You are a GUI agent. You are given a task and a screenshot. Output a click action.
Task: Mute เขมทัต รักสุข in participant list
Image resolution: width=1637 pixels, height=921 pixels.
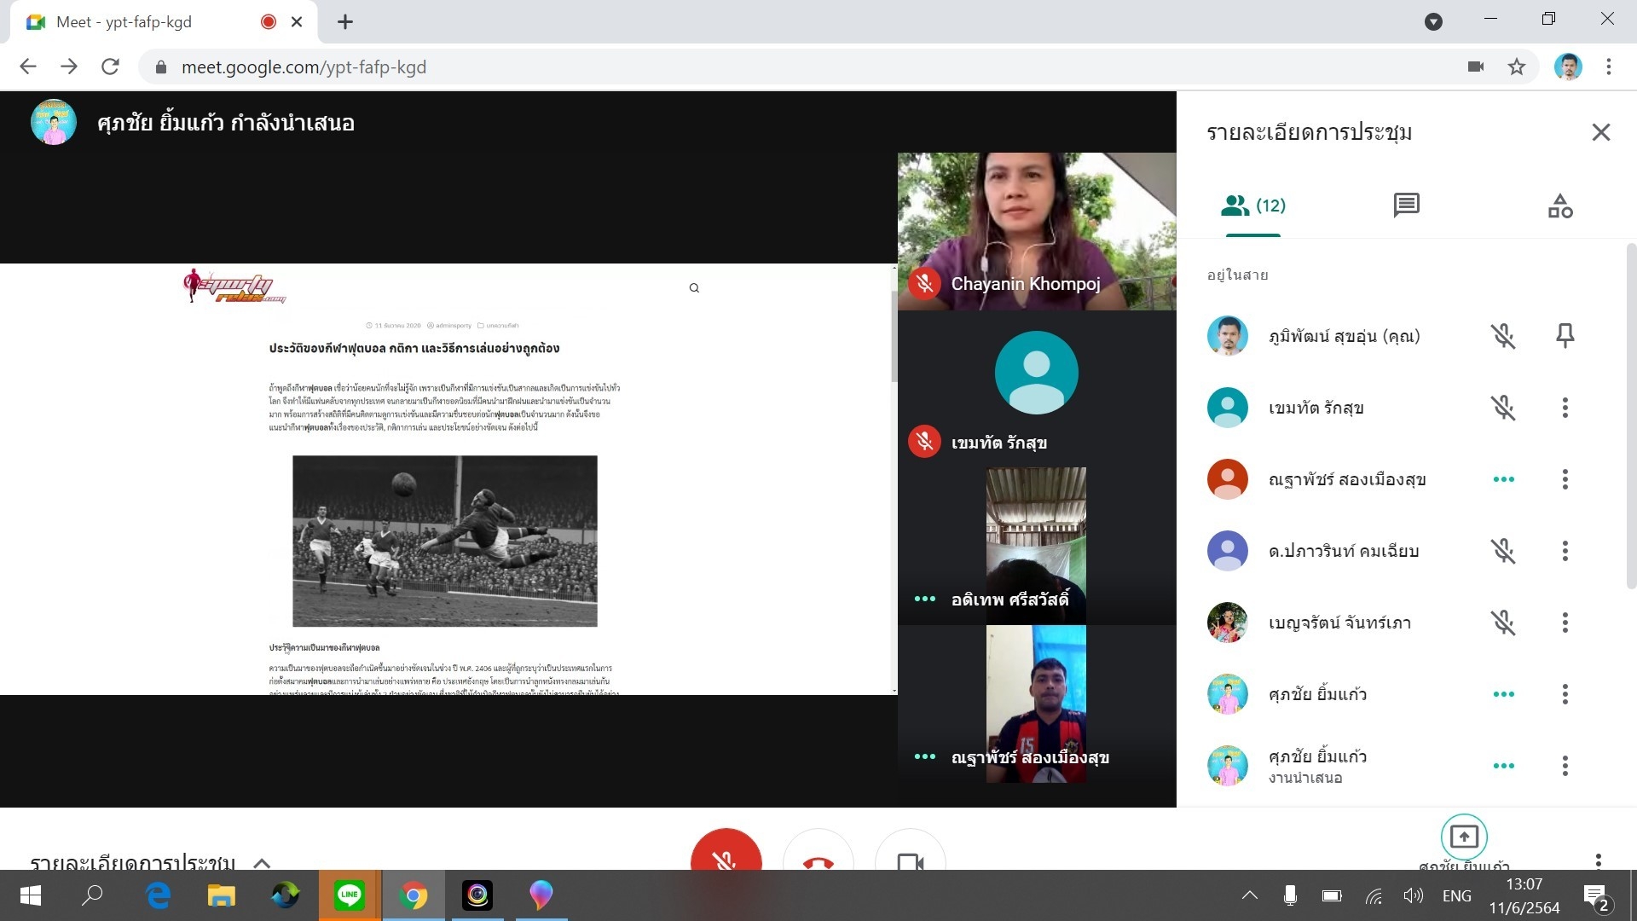click(1502, 408)
